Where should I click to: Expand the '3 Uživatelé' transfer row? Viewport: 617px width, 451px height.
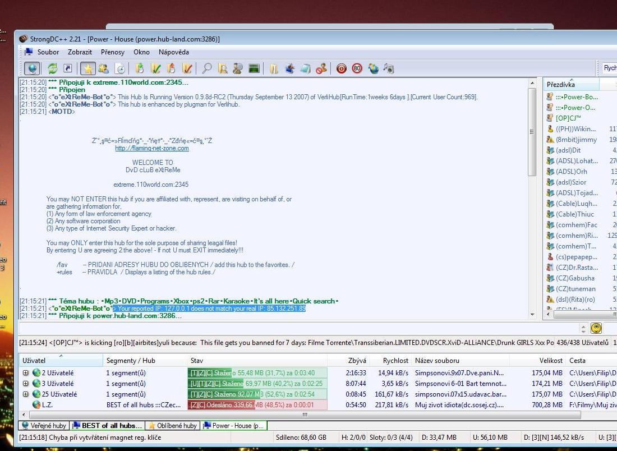point(26,383)
